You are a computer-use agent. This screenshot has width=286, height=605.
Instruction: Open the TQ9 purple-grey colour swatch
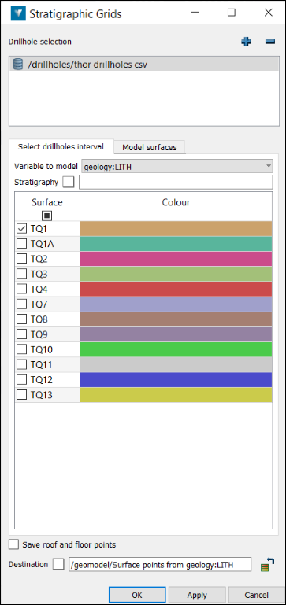176,334
